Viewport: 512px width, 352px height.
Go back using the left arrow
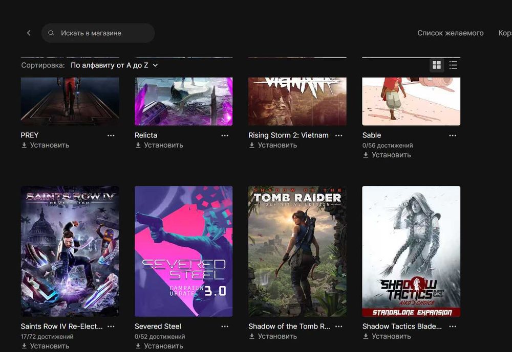(x=29, y=33)
